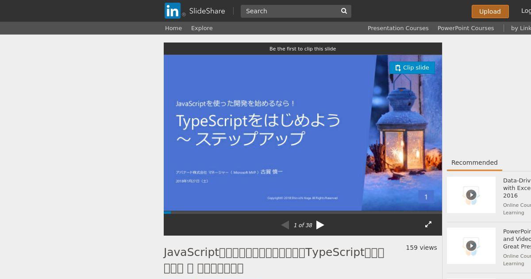Open the Data-Driven course title link
This screenshot has width=531, height=279.
tap(517, 188)
